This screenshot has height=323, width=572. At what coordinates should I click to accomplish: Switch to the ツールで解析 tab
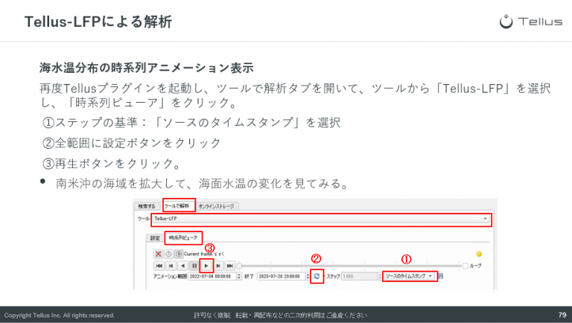179,206
